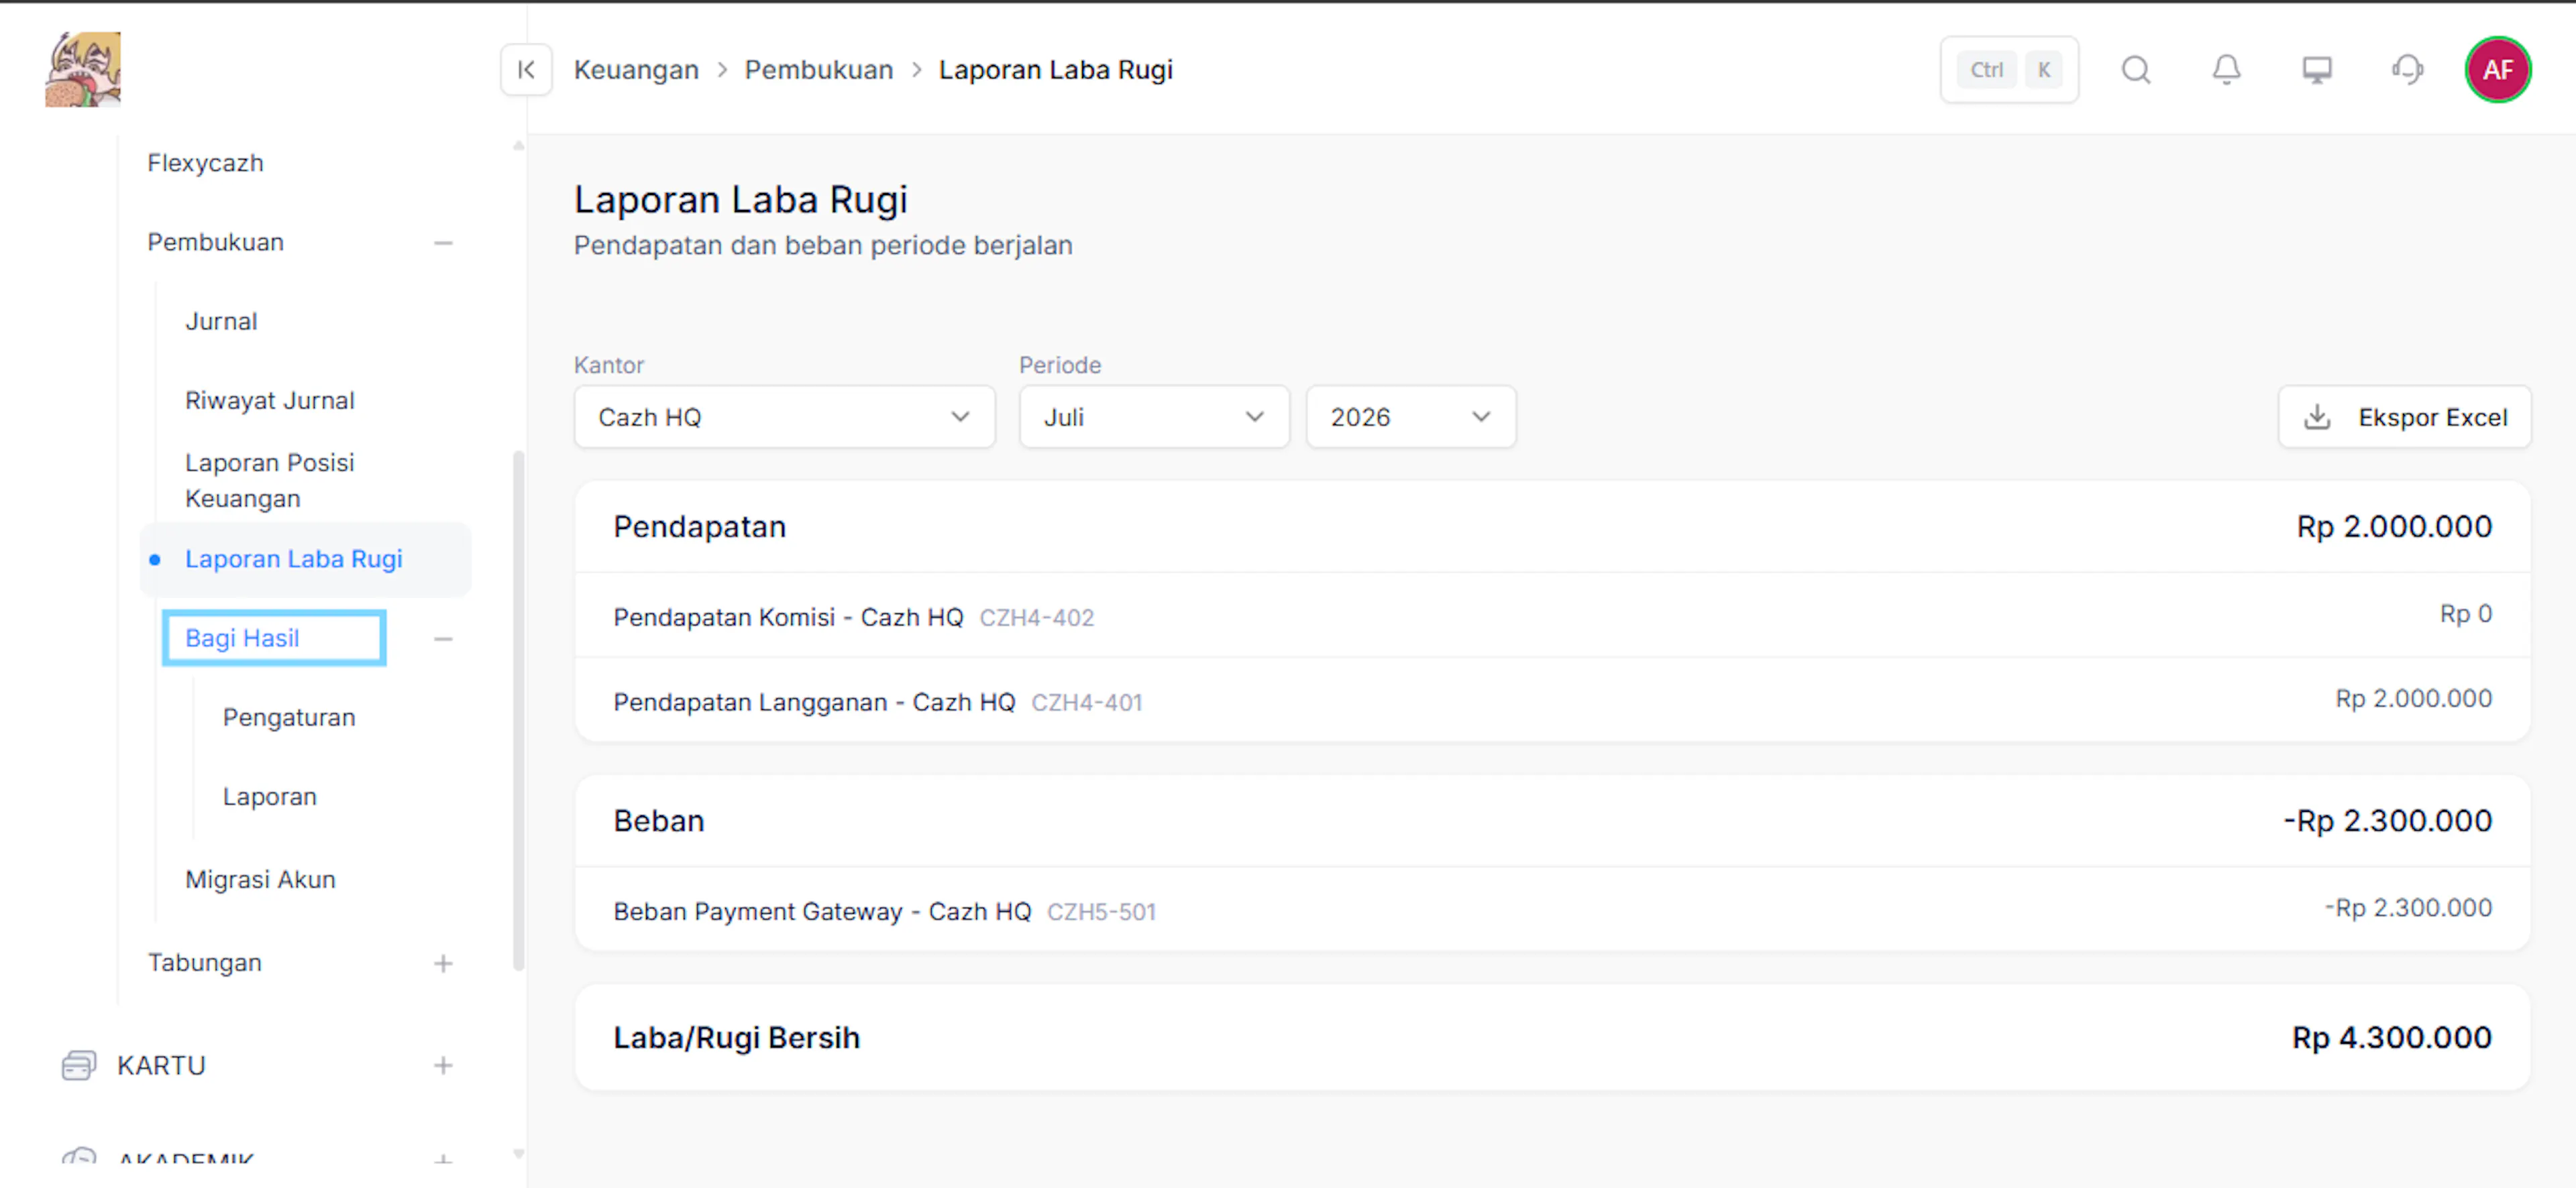Collapse the sidebar with the arrow icon

click(x=526, y=70)
